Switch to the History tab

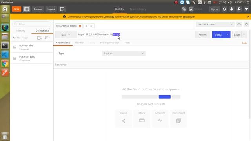[21, 31]
